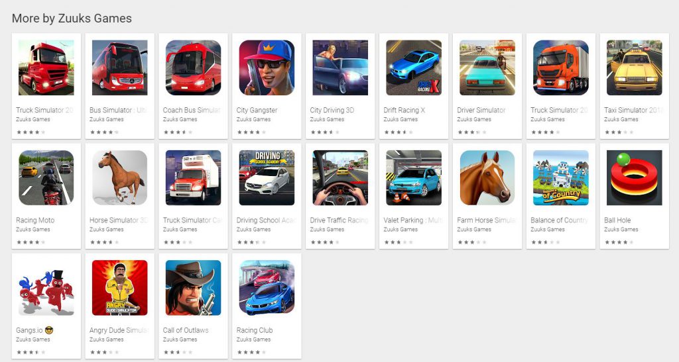The width and height of the screenshot is (679, 362).
Task: Click the Racing Club title link
Action: [255, 330]
